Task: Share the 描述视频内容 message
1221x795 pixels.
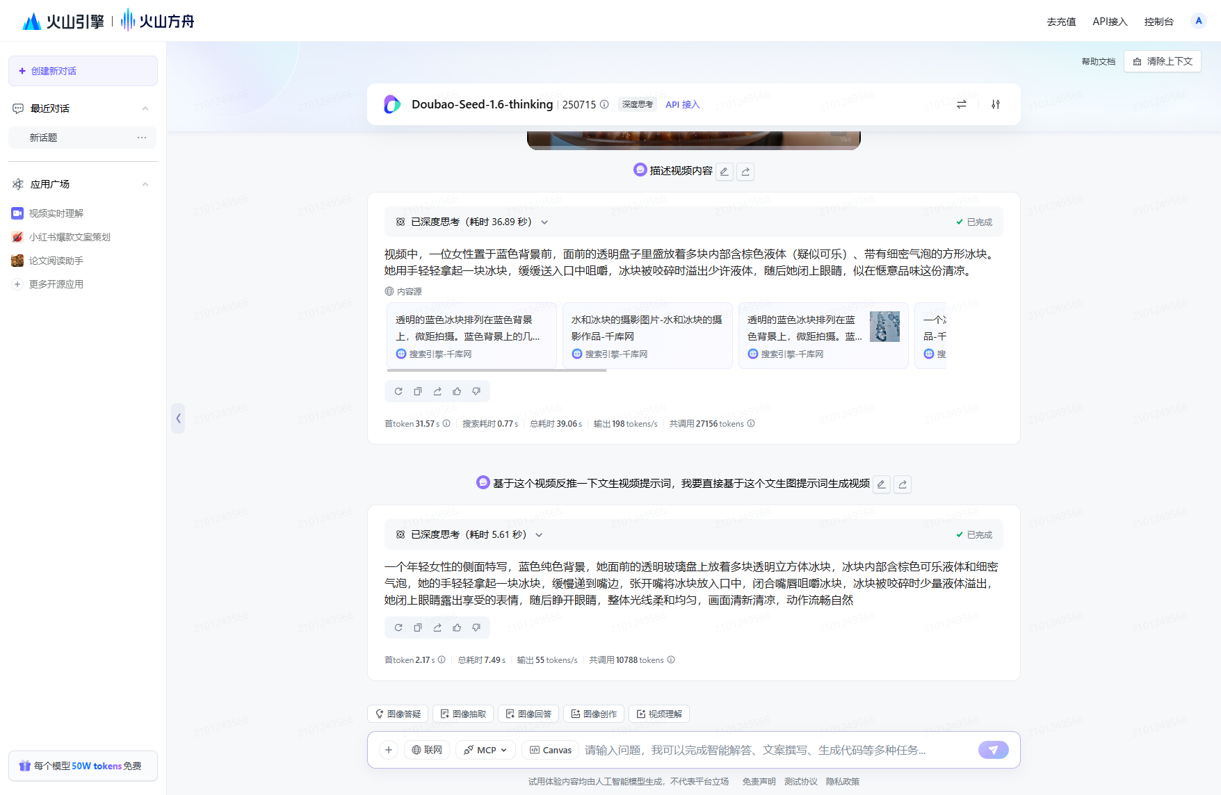Action: click(x=745, y=171)
